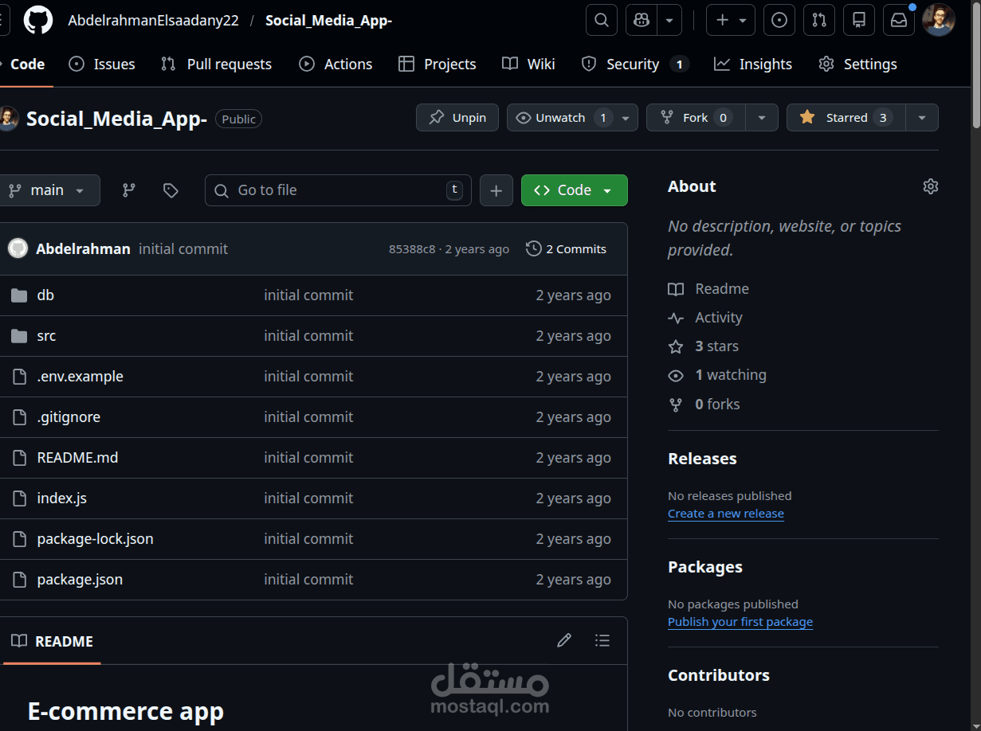Open the AbdelrahmanElsaadany22 owner link
Image resolution: width=981 pixels, height=731 pixels.
154,21
